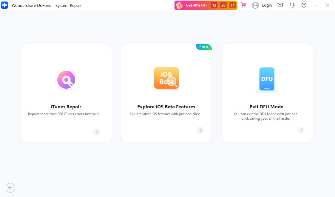
Task: Click the gift box promo icon
Action: pyautogui.click(x=179, y=5)
